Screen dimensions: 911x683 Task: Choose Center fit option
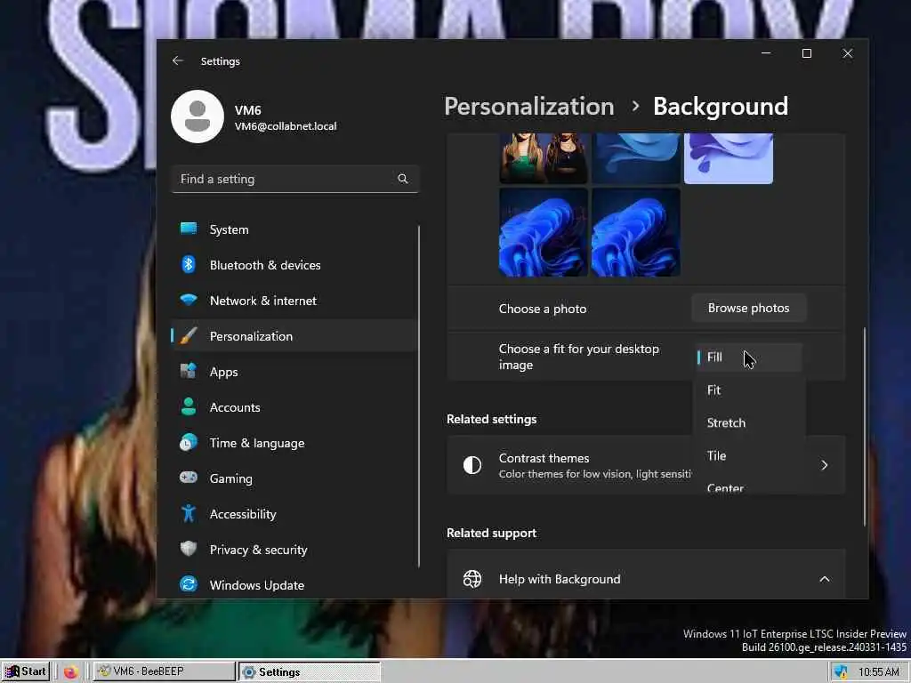[x=749, y=487]
